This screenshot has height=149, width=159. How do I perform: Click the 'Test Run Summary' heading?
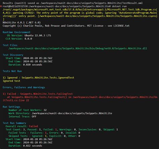14,123
